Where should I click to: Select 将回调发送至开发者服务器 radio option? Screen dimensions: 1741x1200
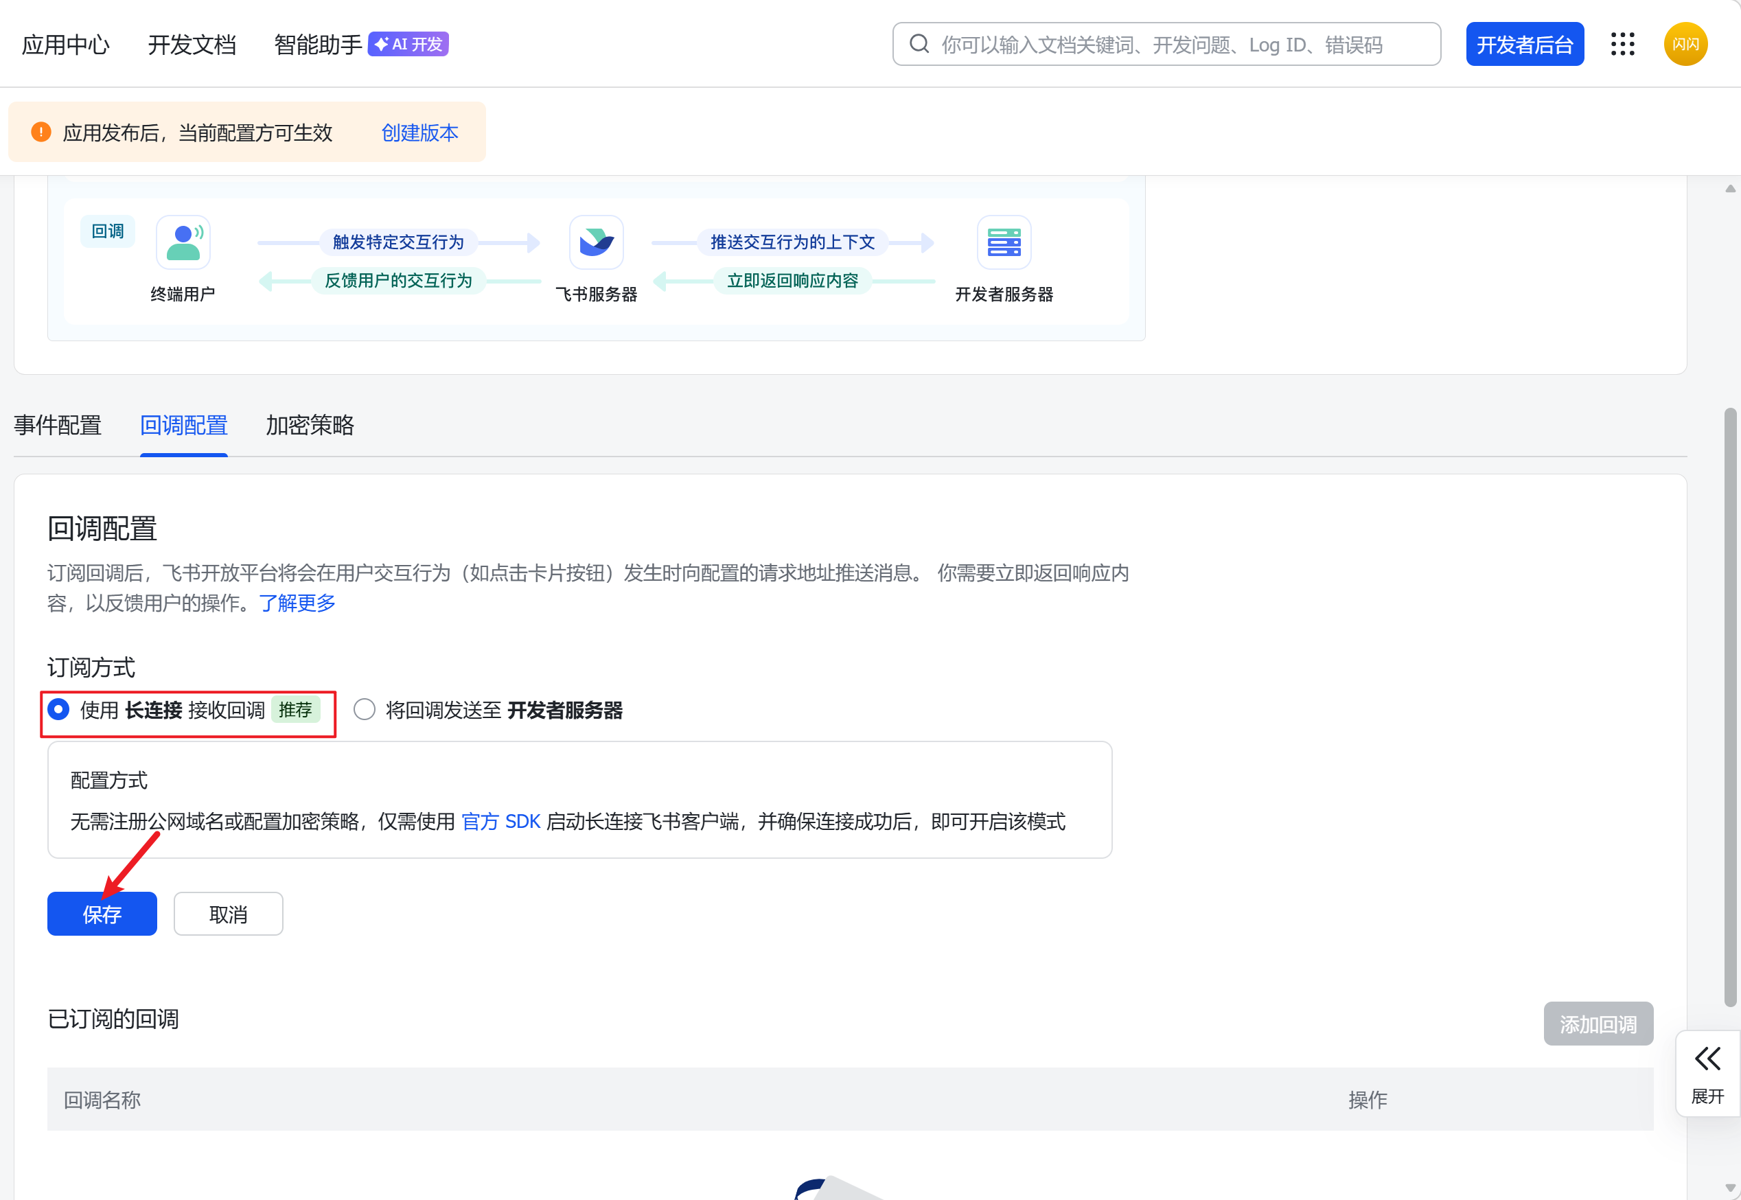click(x=365, y=709)
